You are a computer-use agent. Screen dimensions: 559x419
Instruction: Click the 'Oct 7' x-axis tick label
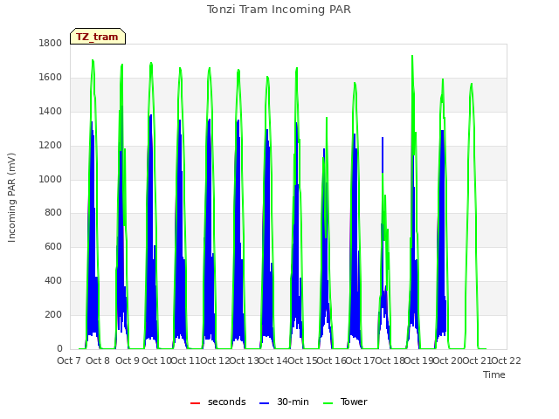pyautogui.click(x=69, y=361)
